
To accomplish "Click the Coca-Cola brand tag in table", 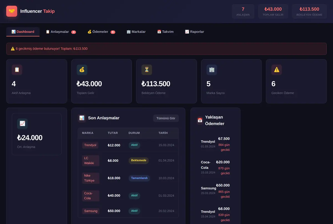I will pos(91,196).
